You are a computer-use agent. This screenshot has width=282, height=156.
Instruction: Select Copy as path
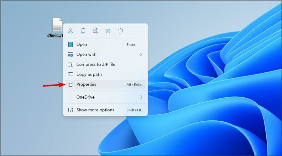click(x=105, y=74)
